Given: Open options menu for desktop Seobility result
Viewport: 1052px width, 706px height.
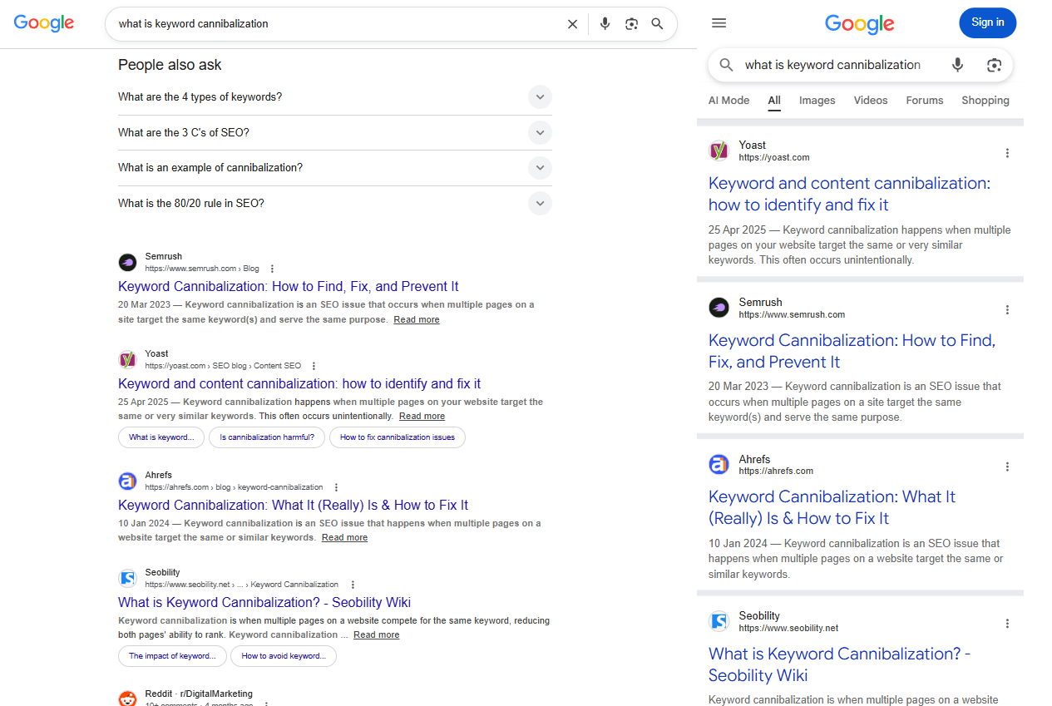Looking at the screenshot, I should pos(353,585).
